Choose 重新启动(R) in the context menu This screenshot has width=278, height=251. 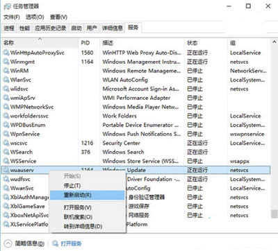coord(88,195)
